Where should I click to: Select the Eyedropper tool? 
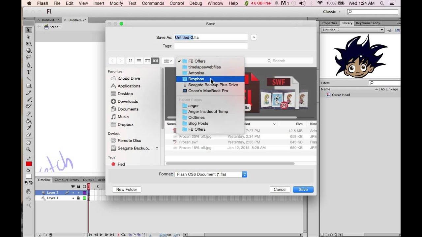[29, 128]
